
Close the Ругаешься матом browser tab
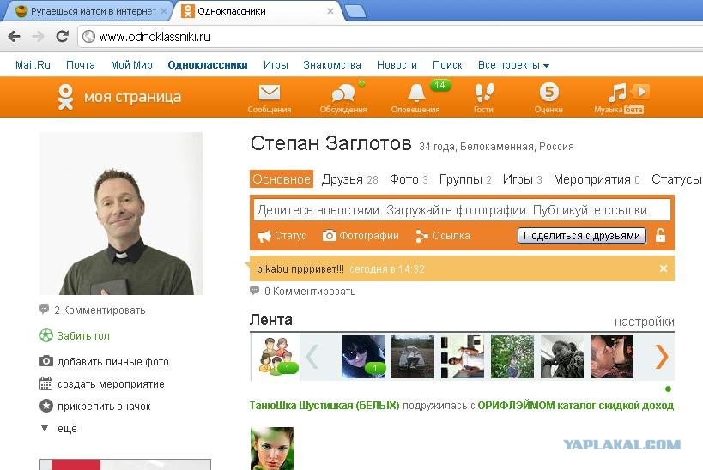(x=163, y=11)
